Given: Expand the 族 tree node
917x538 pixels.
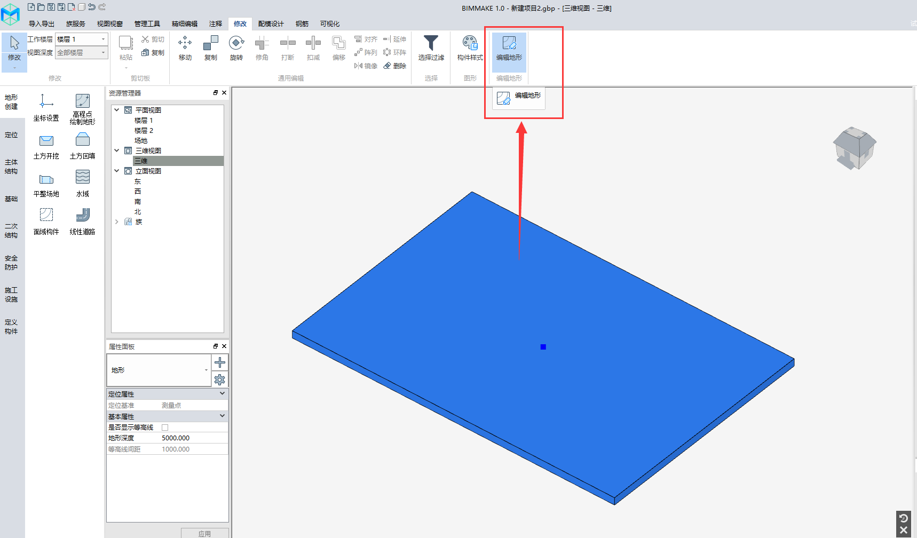Looking at the screenshot, I should tap(117, 221).
